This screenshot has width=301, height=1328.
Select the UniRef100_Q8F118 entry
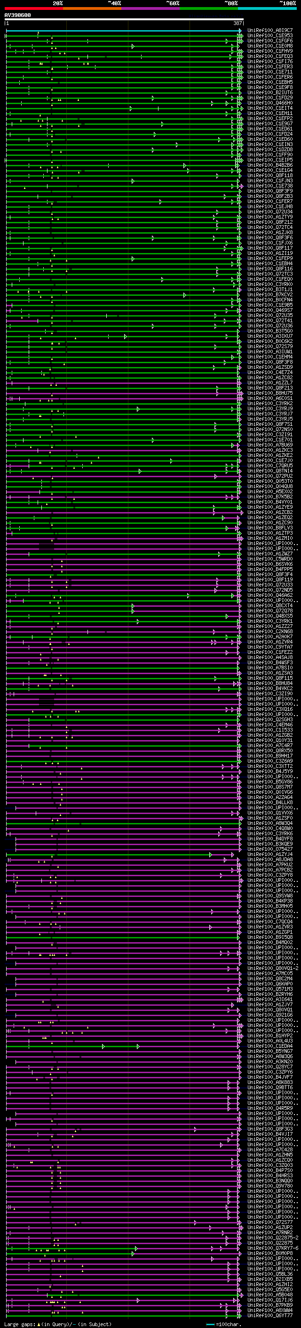click(270, 175)
